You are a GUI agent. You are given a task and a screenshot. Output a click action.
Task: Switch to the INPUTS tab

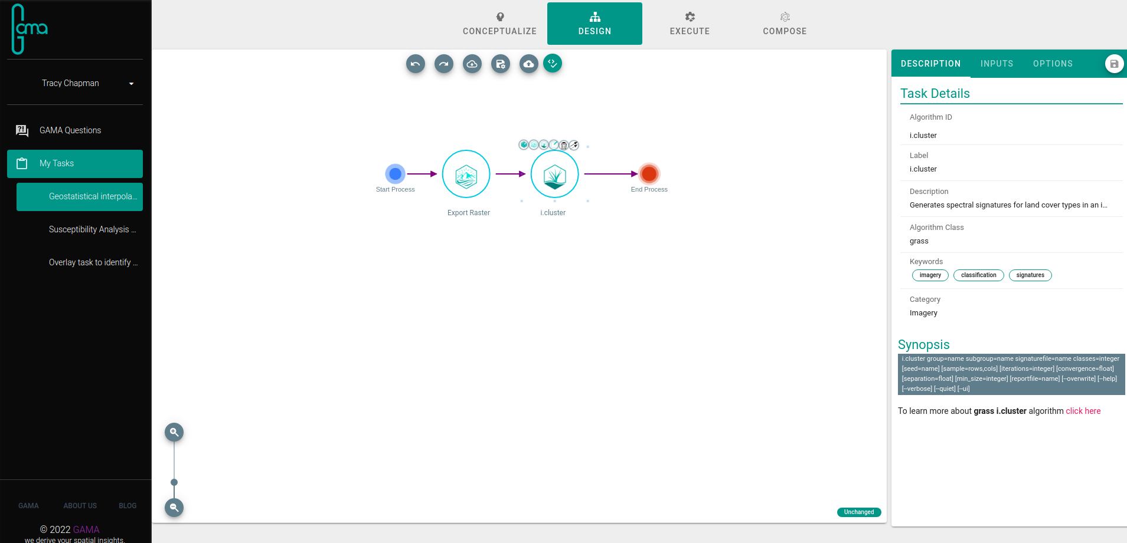[997, 64]
